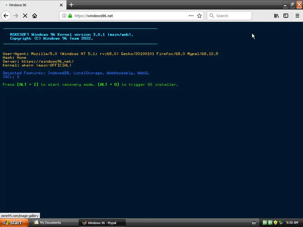
Task: Click the "Server: https://windows96.net/" line
Action: [38, 61]
